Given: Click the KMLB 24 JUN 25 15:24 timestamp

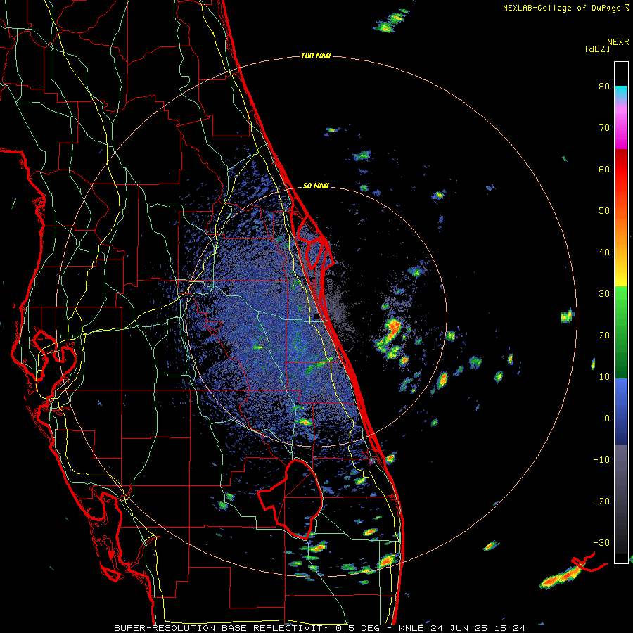Looking at the screenshot, I should pos(462,628).
